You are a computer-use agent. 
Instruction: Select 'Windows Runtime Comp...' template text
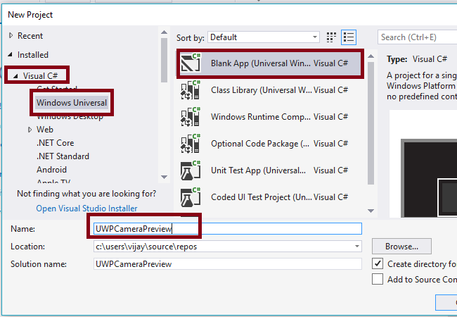(261, 117)
